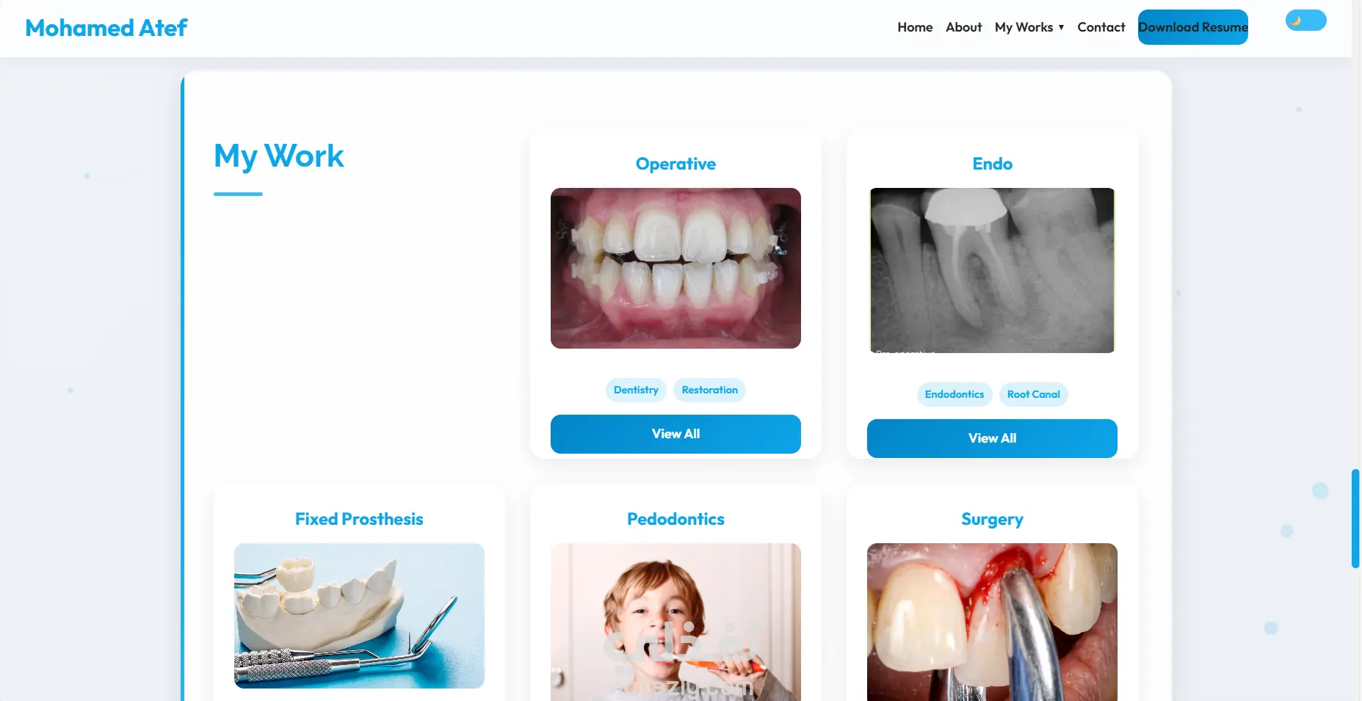Click the Surgery card heading
The width and height of the screenshot is (1362, 701).
tap(992, 519)
